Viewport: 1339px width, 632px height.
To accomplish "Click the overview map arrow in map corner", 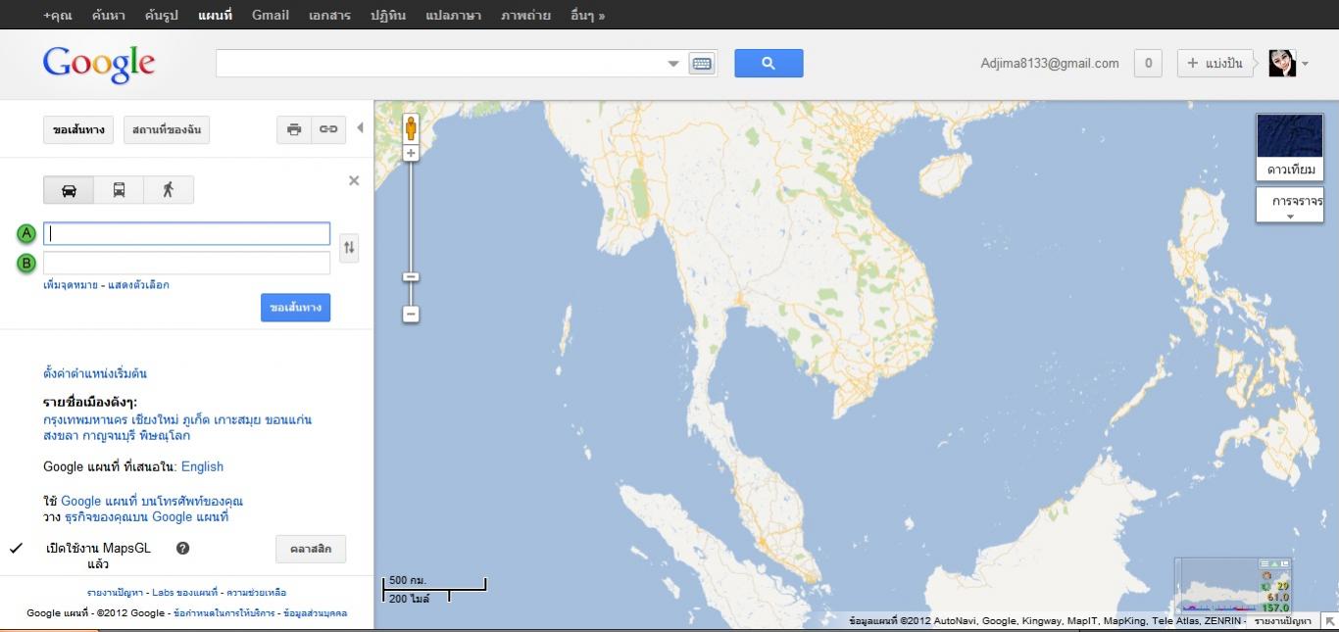I will coord(1330,621).
